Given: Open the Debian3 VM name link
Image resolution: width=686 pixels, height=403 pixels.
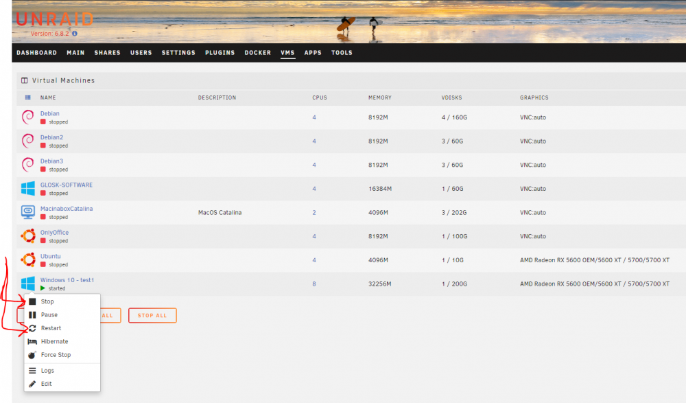Looking at the screenshot, I should pos(51,161).
